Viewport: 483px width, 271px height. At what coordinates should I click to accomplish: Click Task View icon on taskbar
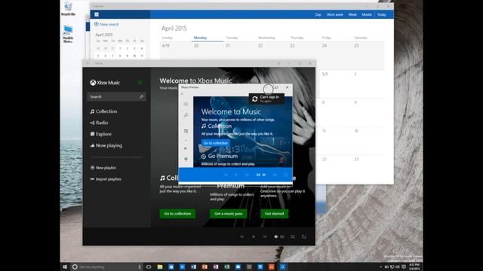(x=149, y=266)
